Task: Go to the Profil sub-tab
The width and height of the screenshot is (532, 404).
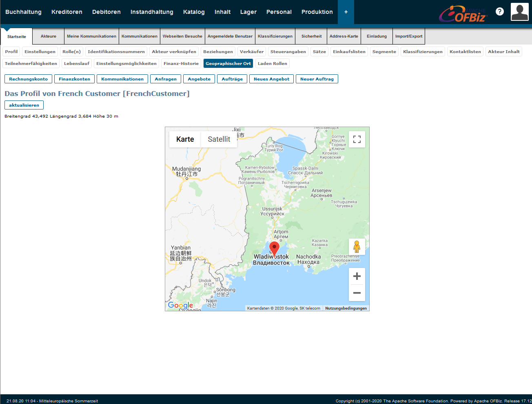Action: [11, 51]
